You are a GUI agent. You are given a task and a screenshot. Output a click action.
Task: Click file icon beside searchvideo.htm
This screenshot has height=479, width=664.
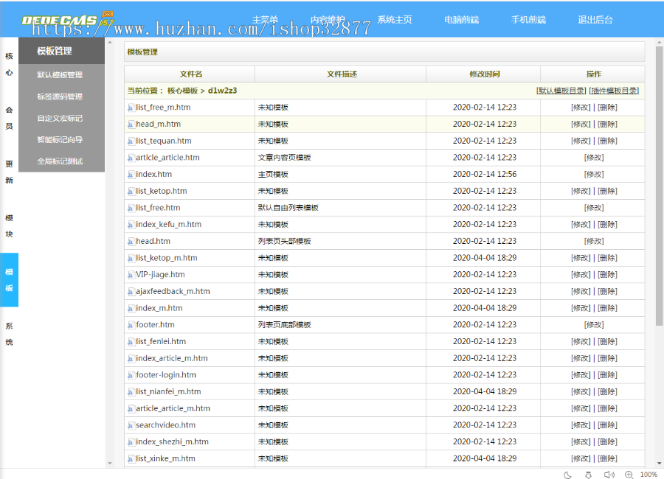click(131, 425)
